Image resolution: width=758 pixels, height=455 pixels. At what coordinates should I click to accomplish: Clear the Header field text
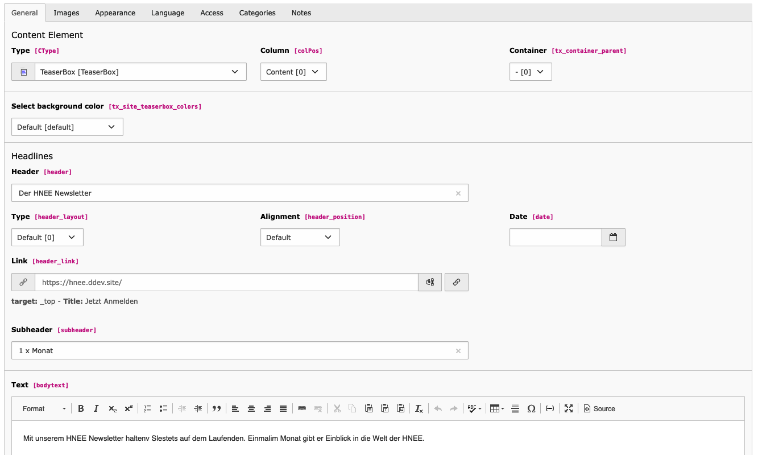(x=458, y=193)
